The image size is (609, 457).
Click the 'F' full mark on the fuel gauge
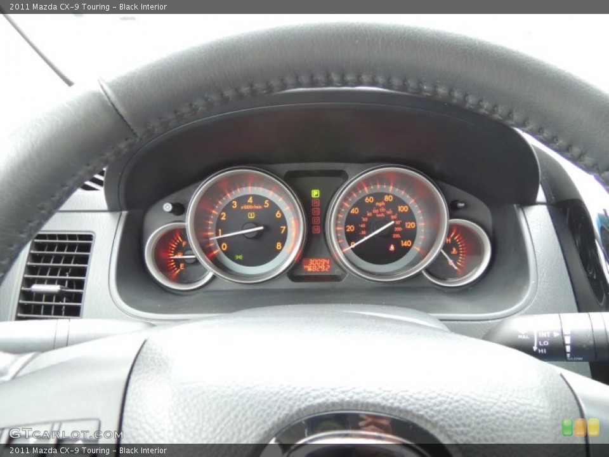184,244
